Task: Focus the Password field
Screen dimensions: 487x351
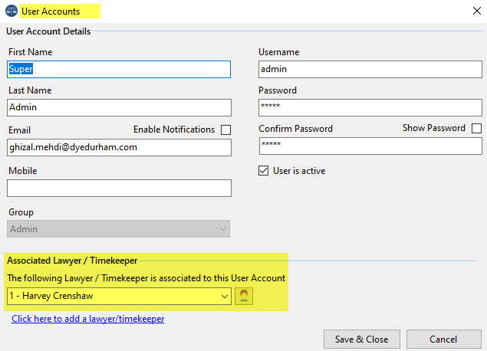Action: (x=370, y=108)
